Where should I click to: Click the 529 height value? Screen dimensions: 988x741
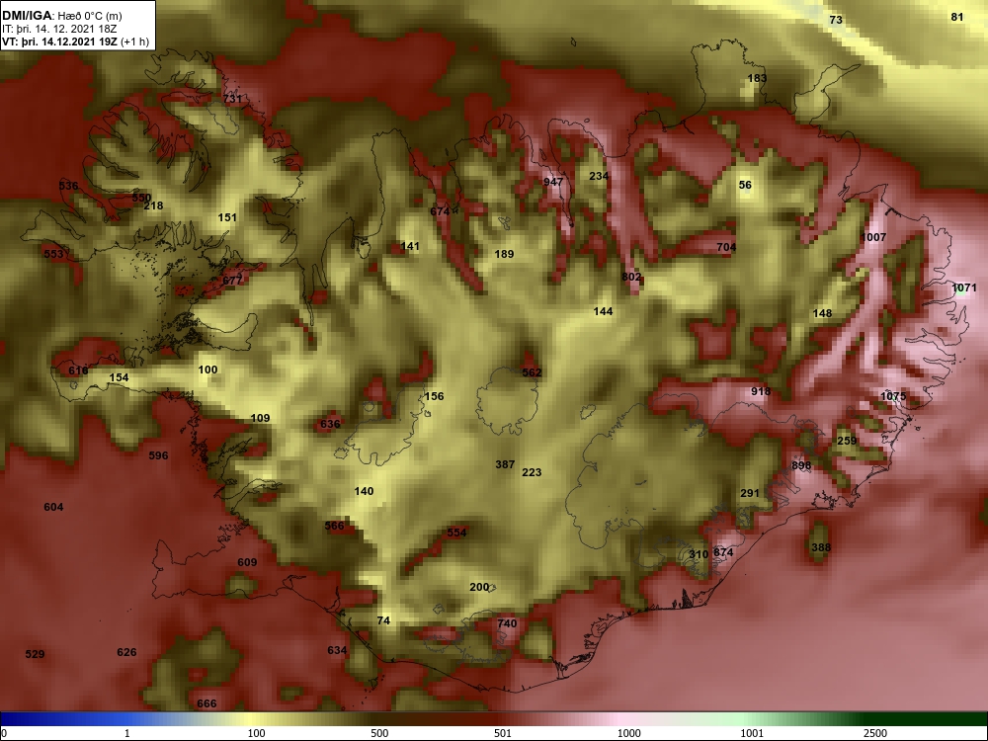pos(35,654)
